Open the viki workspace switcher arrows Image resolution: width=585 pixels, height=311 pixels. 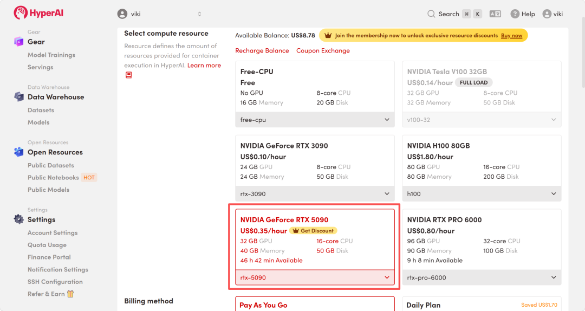pos(199,14)
